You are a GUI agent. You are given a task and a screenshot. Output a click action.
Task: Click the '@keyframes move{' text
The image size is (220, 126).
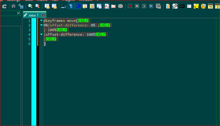click(x=61, y=21)
